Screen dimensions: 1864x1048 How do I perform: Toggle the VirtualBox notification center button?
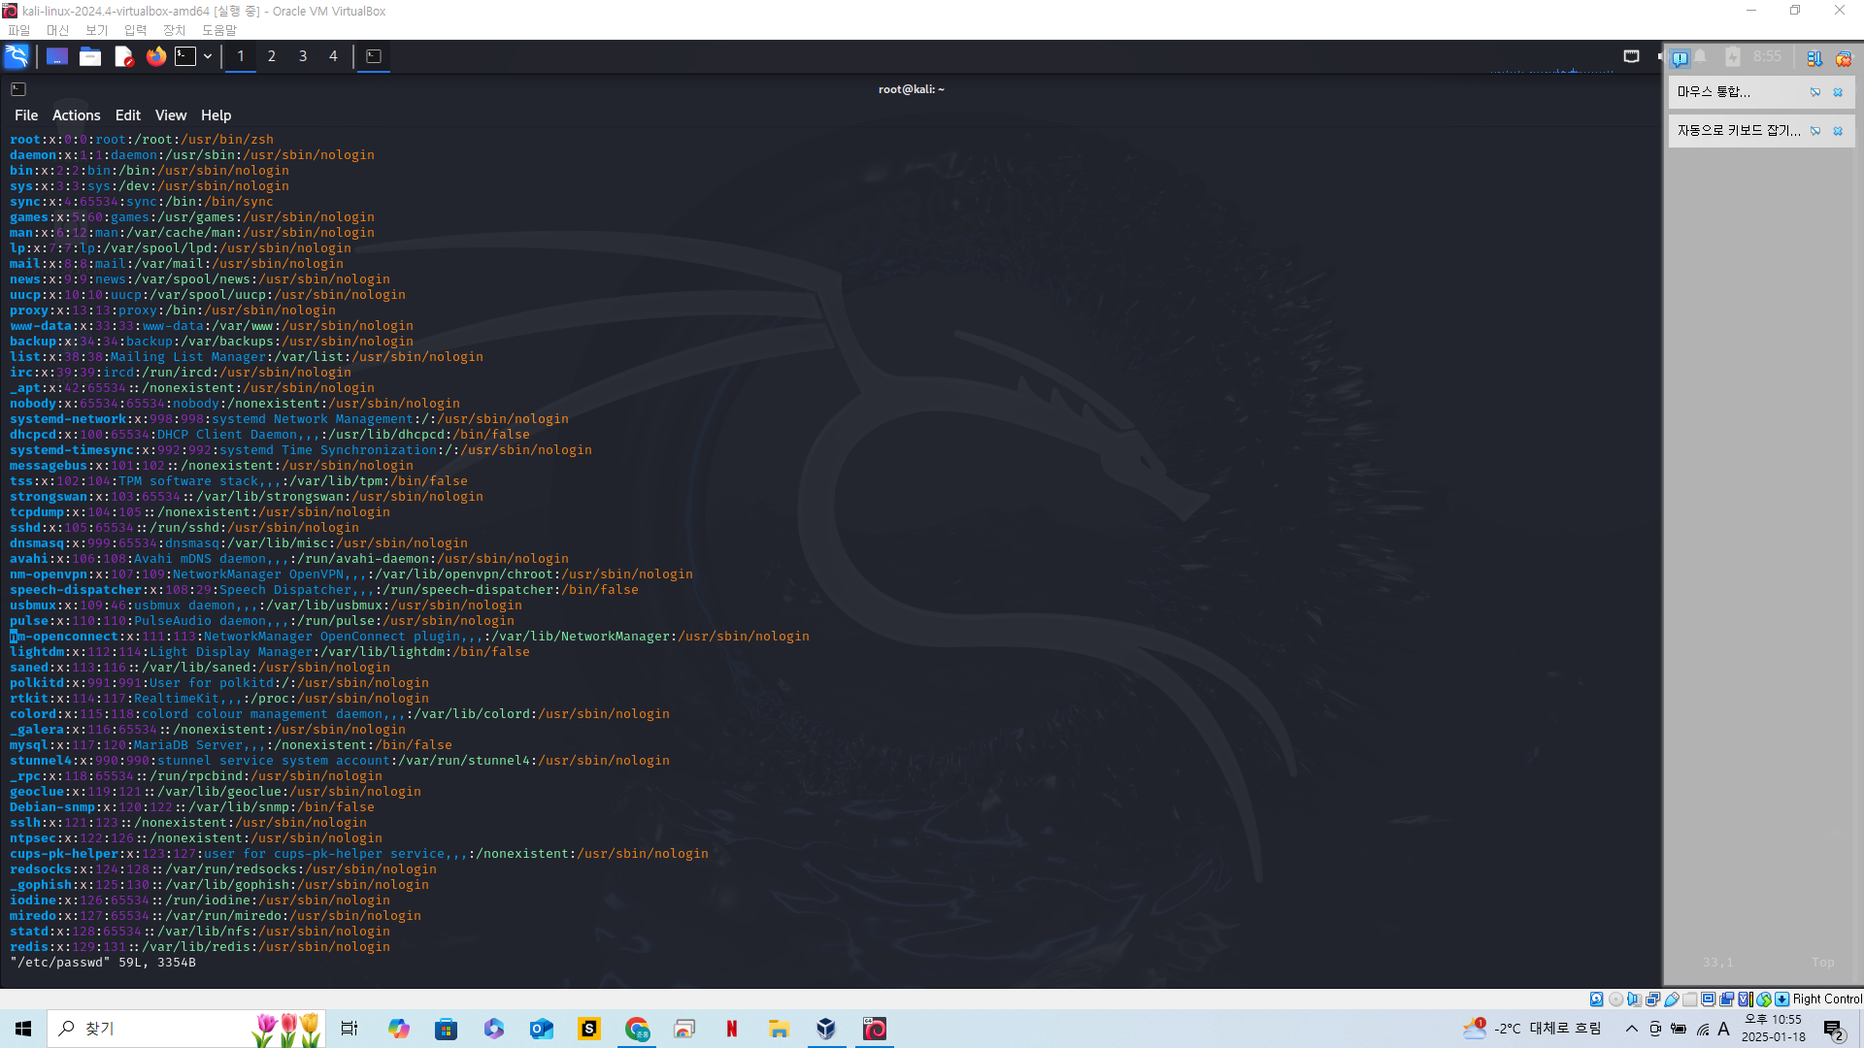[x=1680, y=58]
